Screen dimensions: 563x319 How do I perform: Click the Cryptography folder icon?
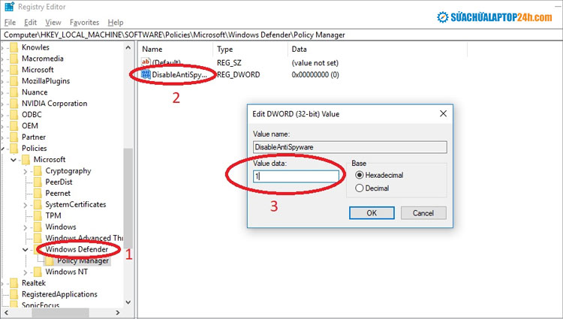pos(38,171)
